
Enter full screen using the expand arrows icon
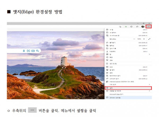tap(149, 39)
